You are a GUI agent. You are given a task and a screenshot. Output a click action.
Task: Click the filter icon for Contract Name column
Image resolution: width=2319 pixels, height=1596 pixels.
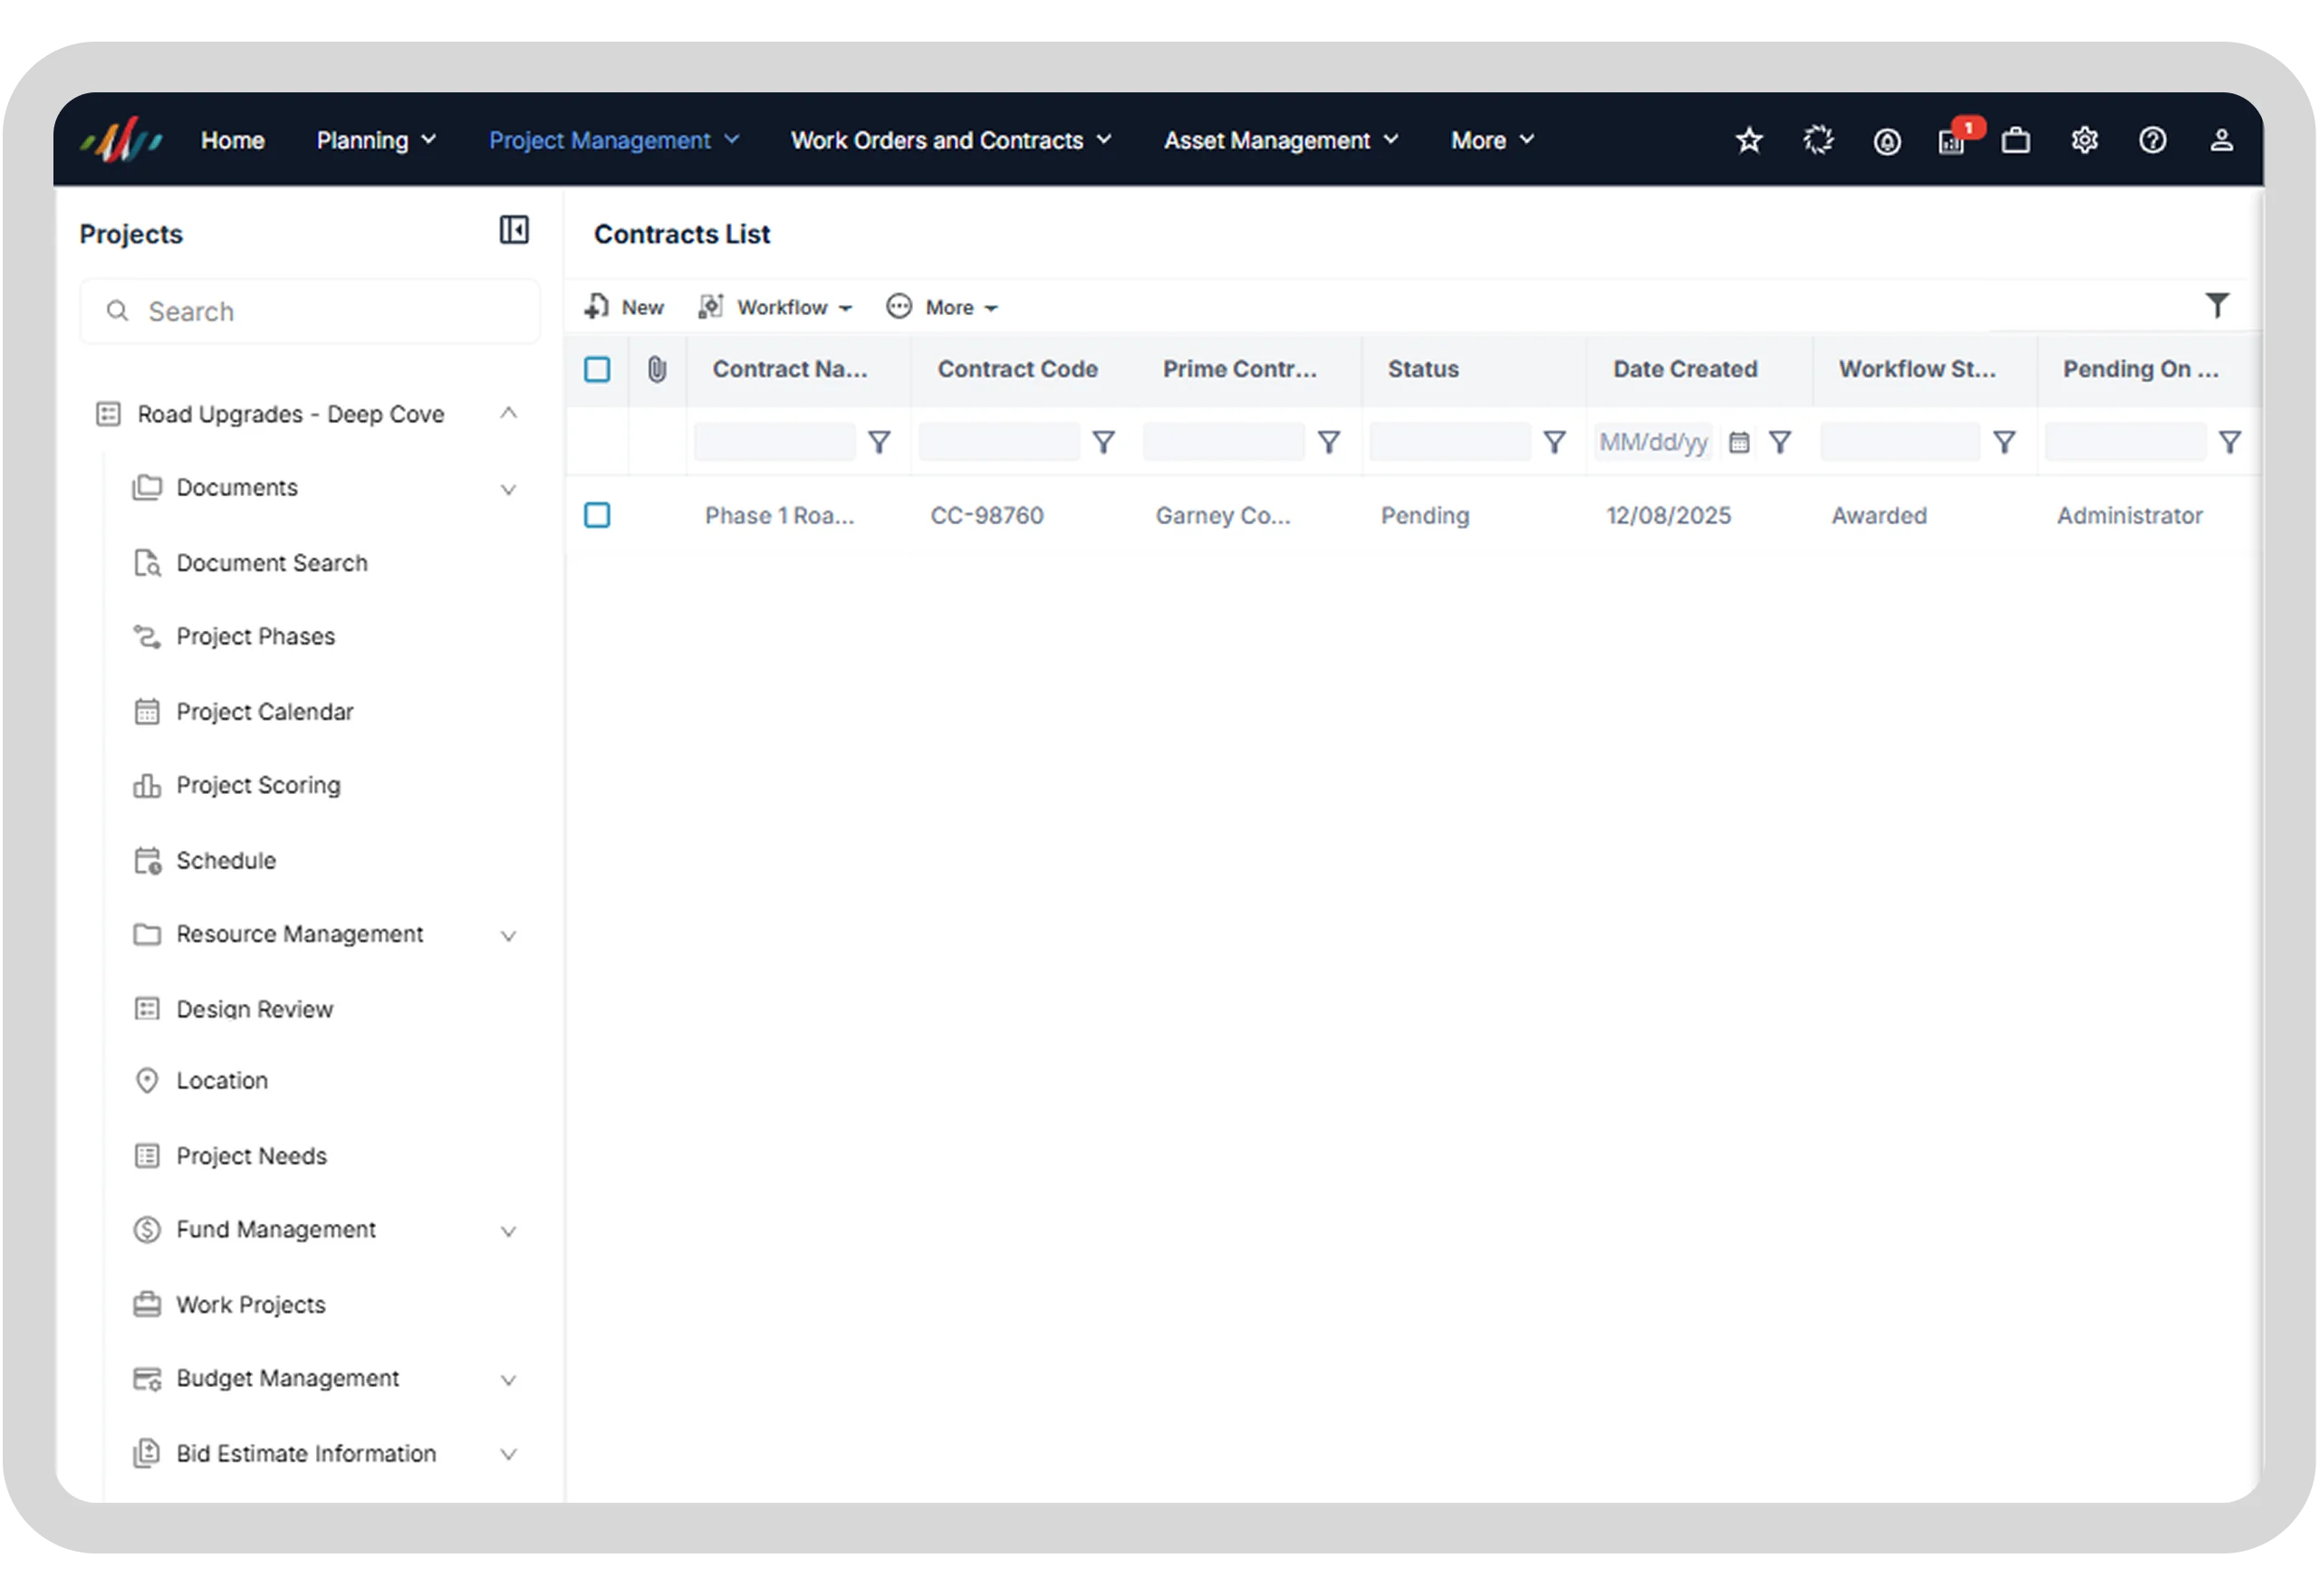[x=879, y=442]
